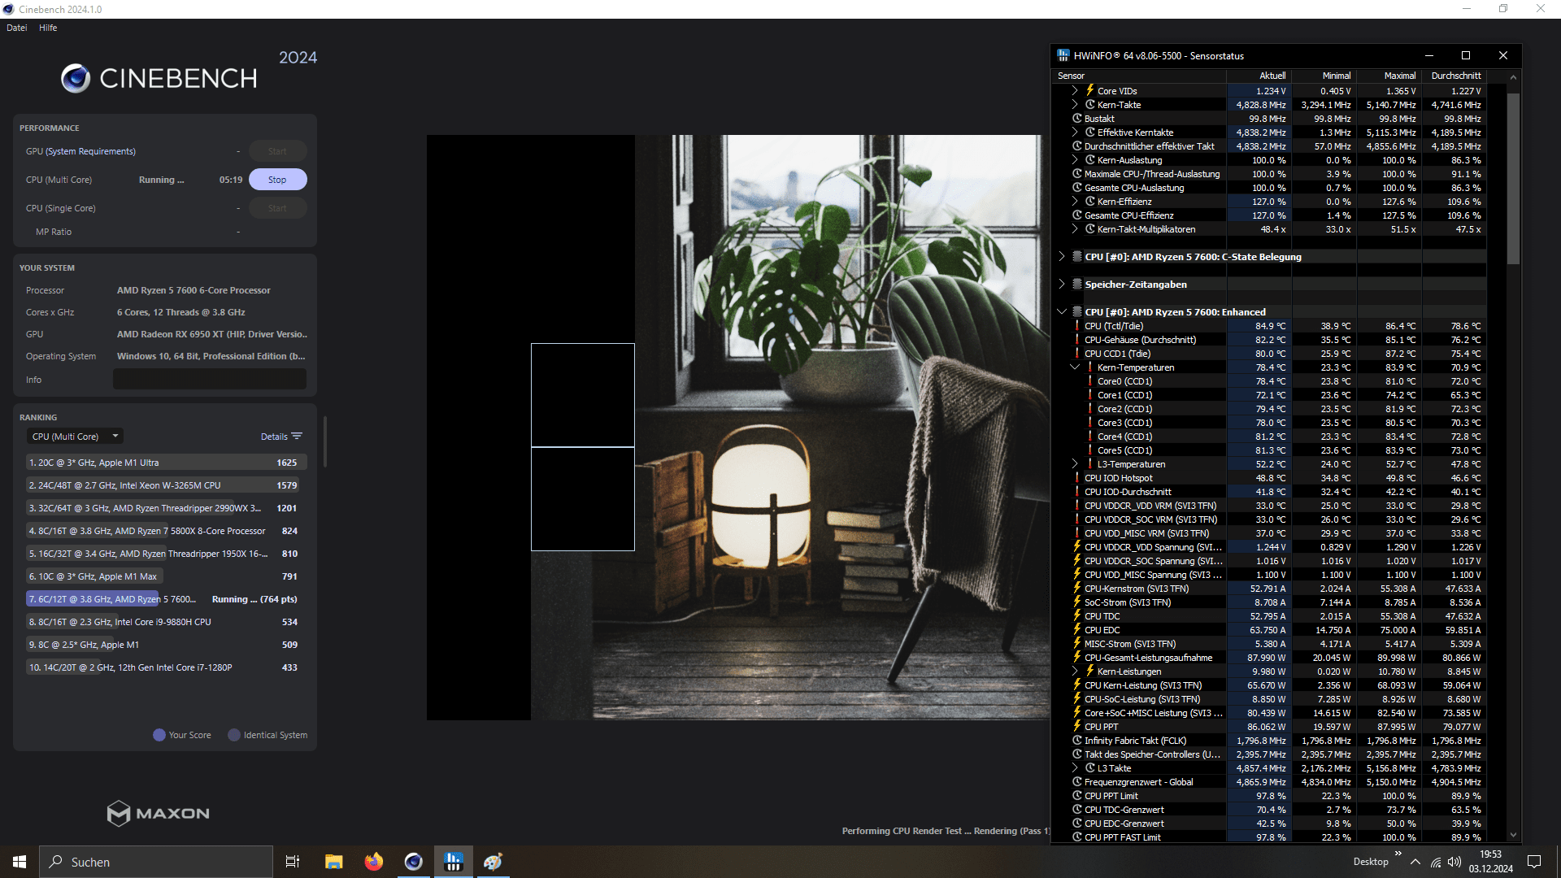Click the Aktuell column header

pos(1259,76)
